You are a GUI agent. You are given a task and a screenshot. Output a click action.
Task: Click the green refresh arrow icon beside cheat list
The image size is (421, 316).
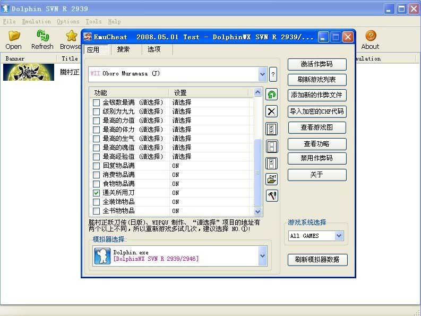click(x=271, y=95)
